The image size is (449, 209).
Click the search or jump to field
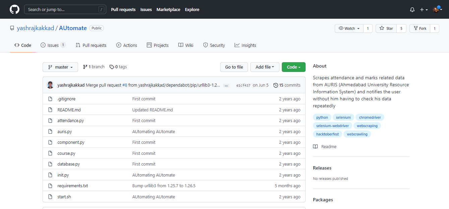click(x=65, y=9)
